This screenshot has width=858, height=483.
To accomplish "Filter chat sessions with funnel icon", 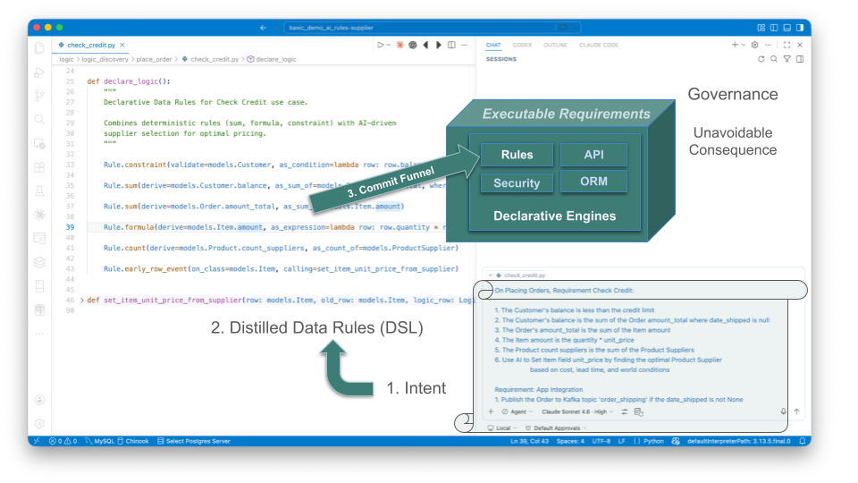I will coord(786,59).
